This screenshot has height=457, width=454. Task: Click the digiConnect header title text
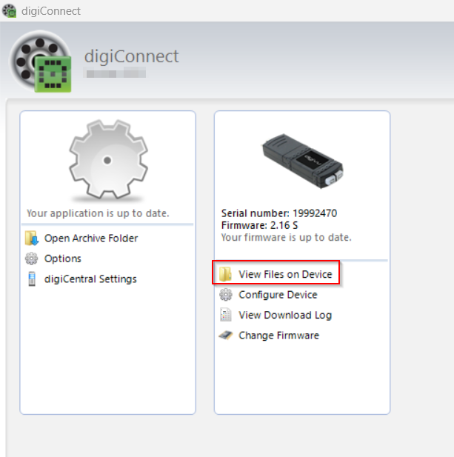pyautogui.click(x=131, y=56)
